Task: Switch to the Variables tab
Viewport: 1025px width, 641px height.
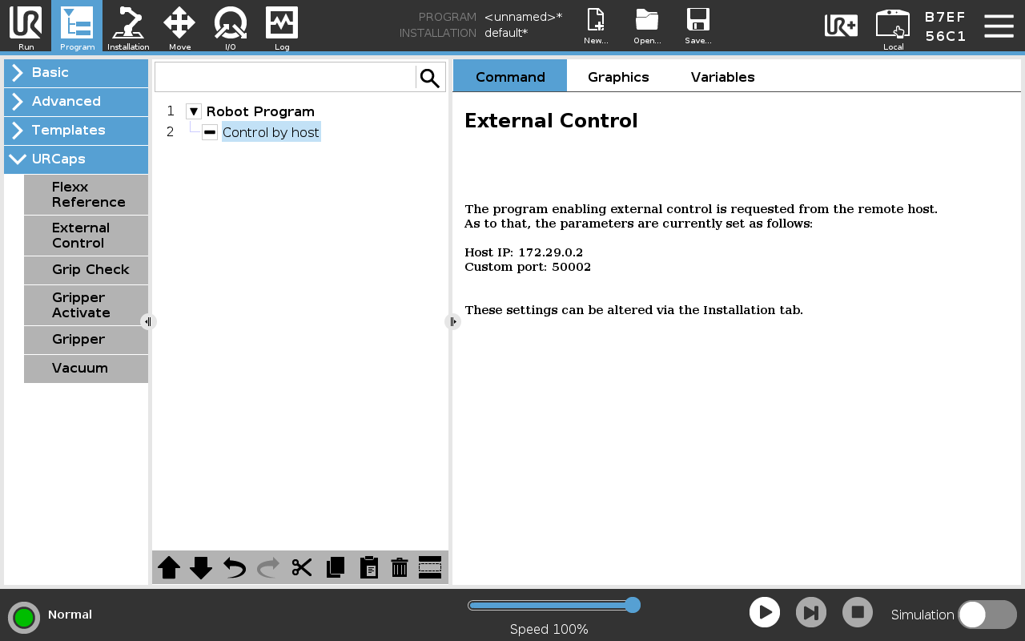Action: coord(722,77)
